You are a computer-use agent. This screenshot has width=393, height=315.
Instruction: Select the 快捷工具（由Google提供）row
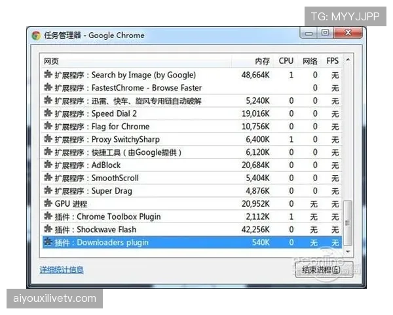pos(191,152)
